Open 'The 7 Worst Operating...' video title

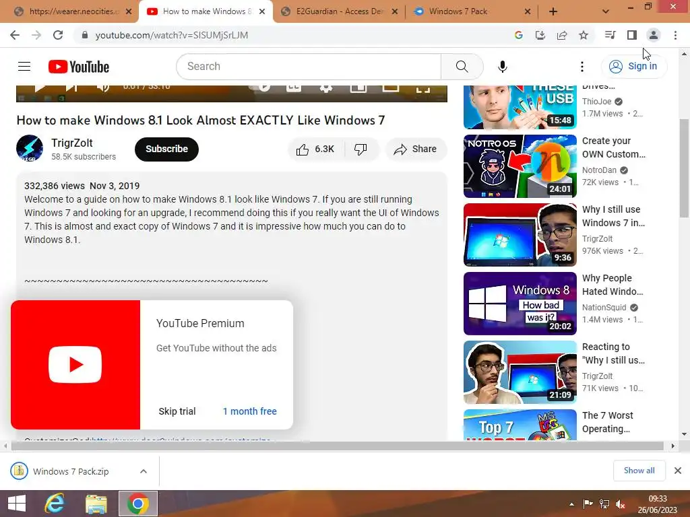click(x=608, y=422)
